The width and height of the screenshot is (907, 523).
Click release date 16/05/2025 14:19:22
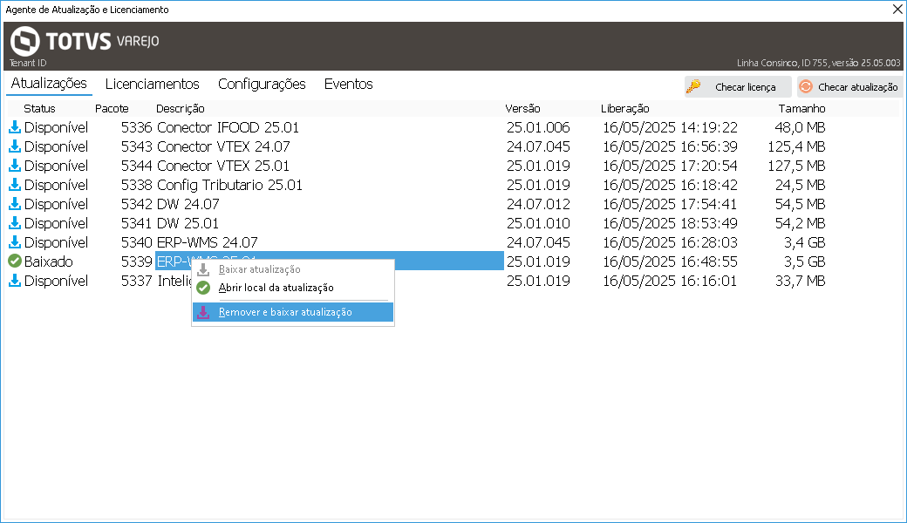click(x=670, y=127)
